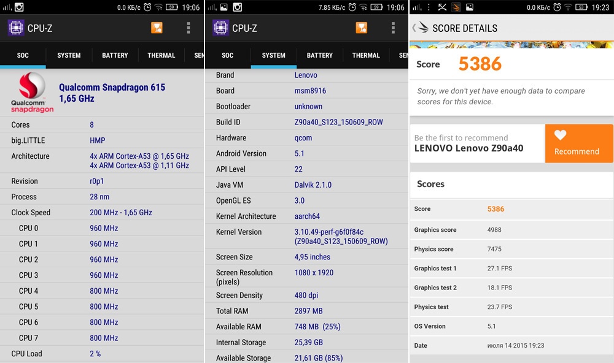Viewport: 614px width, 363px height.
Task: Tap Clock Speed '200 MHz - 1,65 GHz'
Action: tap(121, 212)
